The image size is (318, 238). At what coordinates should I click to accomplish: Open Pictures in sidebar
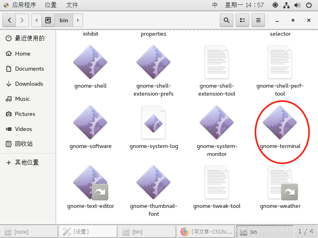pos(28,114)
